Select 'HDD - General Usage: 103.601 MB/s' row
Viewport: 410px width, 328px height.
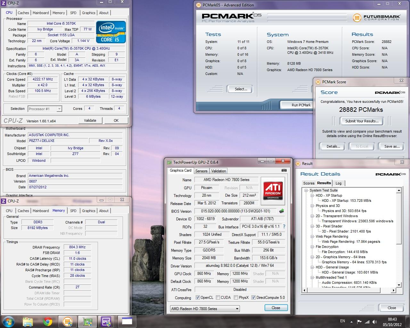(350, 272)
